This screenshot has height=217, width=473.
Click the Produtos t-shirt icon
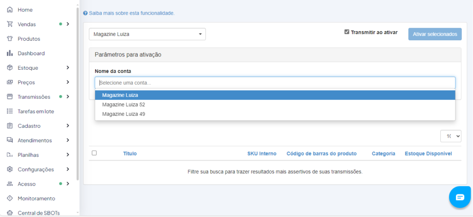pyautogui.click(x=10, y=39)
